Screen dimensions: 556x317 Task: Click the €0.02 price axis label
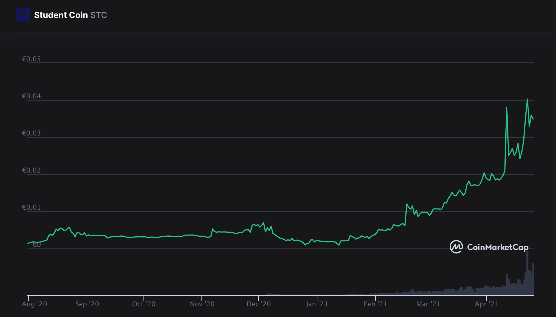click(31, 170)
